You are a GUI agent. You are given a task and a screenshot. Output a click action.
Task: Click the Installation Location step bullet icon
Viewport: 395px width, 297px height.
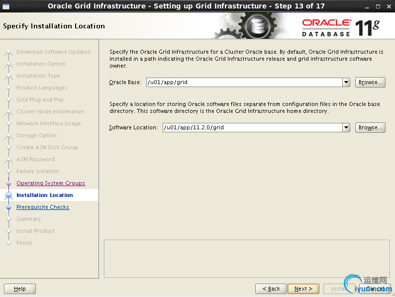8,195
